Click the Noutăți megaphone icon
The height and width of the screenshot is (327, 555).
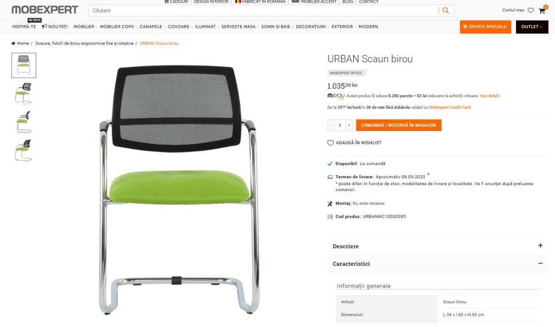coord(44,27)
